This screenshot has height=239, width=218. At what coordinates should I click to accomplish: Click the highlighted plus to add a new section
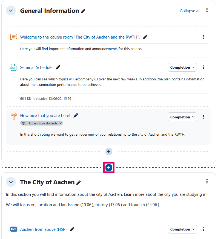(108, 167)
